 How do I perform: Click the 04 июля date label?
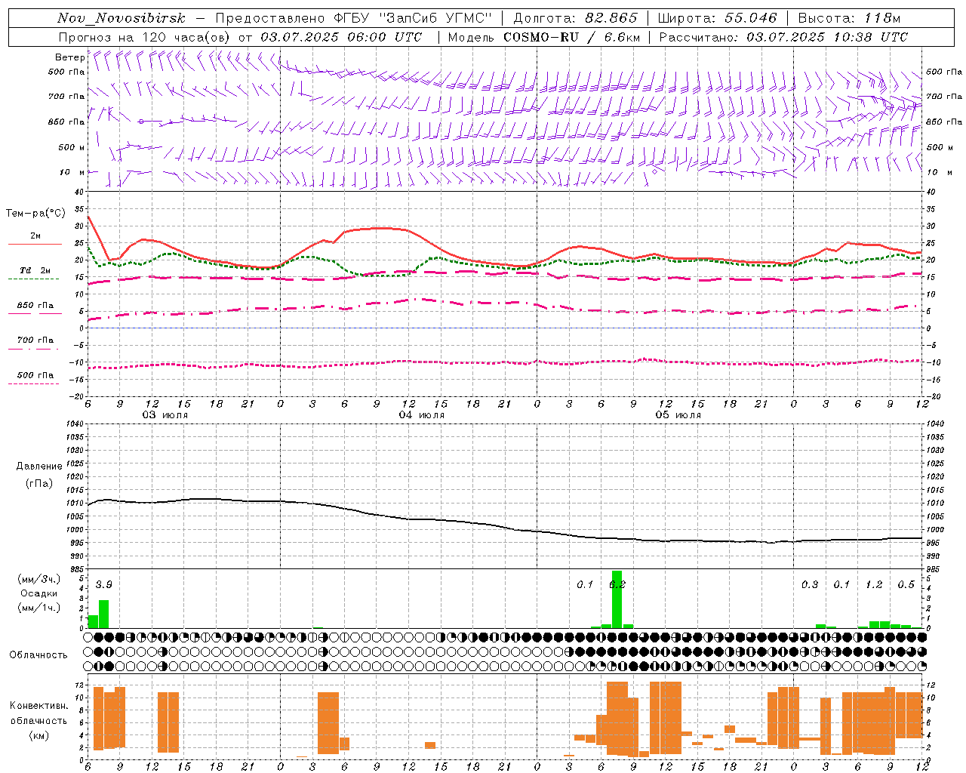coord(422,415)
